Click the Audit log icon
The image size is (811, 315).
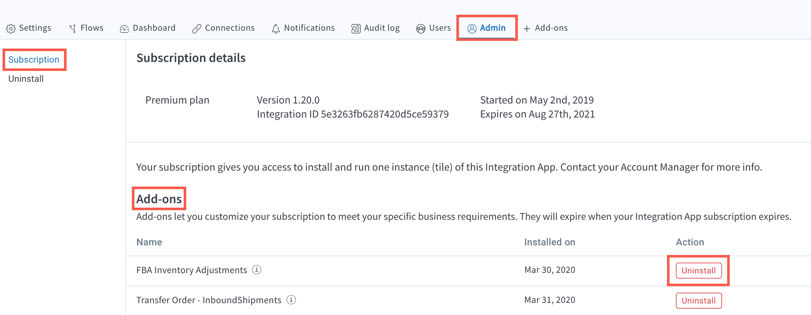356,29
